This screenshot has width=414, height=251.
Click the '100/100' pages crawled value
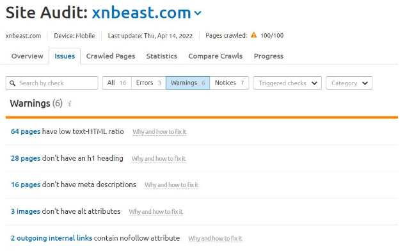pos(272,35)
